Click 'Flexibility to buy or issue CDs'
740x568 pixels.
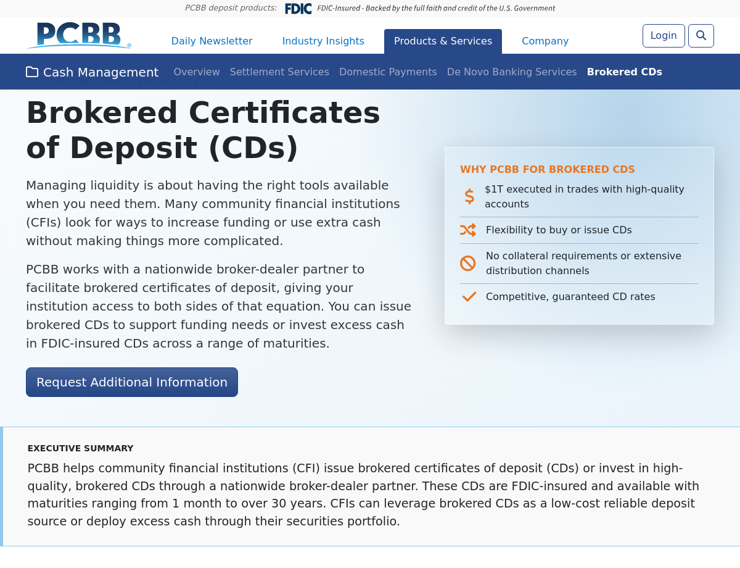click(559, 230)
